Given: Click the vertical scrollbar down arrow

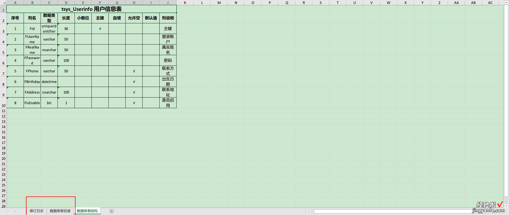Looking at the screenshot, I should 506,206.
